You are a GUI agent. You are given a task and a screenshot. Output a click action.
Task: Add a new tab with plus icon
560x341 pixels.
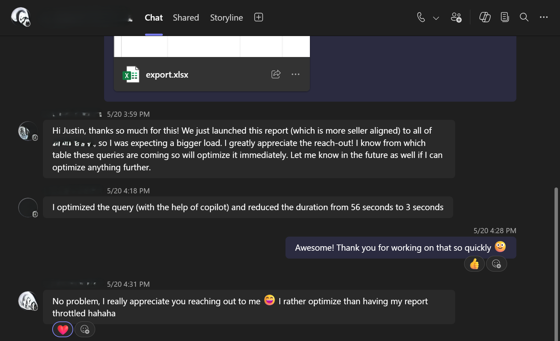(258, 17)
